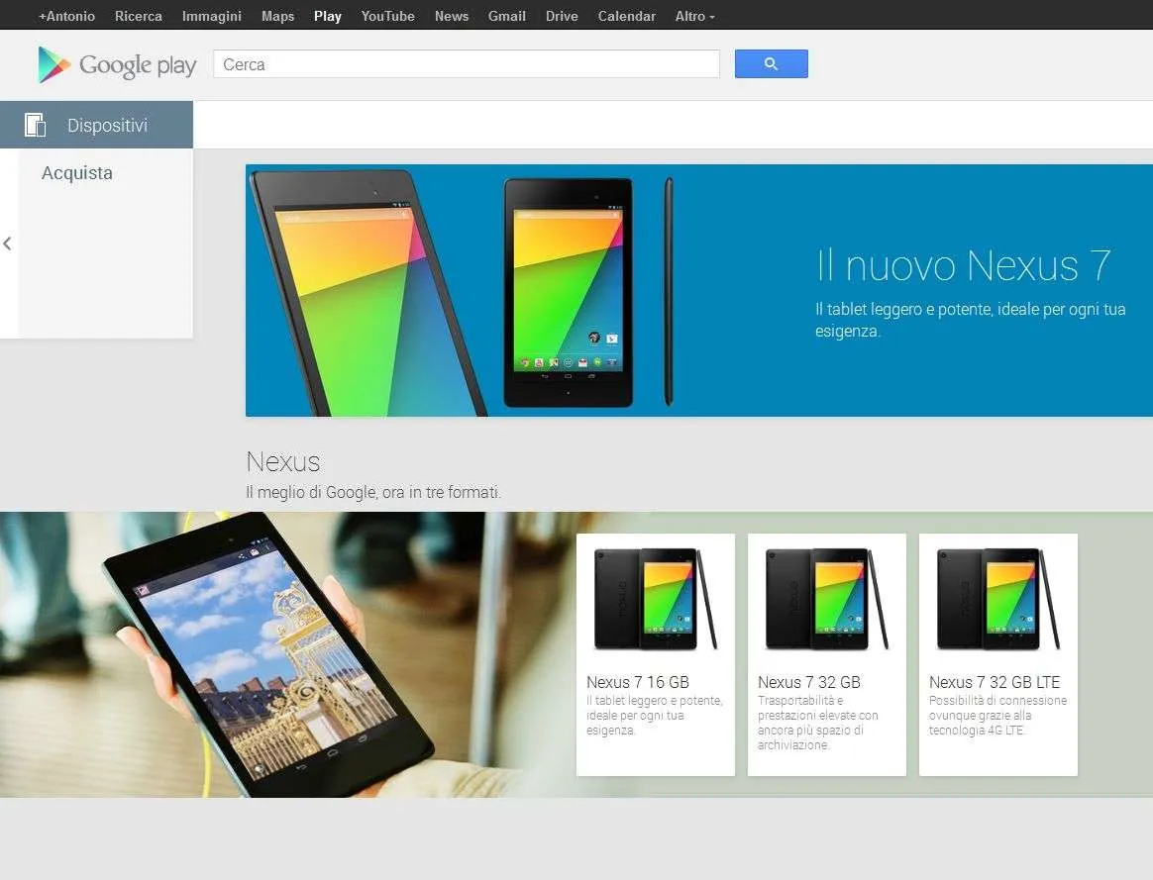Collapse sidebar with left chevron arrow
The image size is (1153, 880).
[7, 244]
